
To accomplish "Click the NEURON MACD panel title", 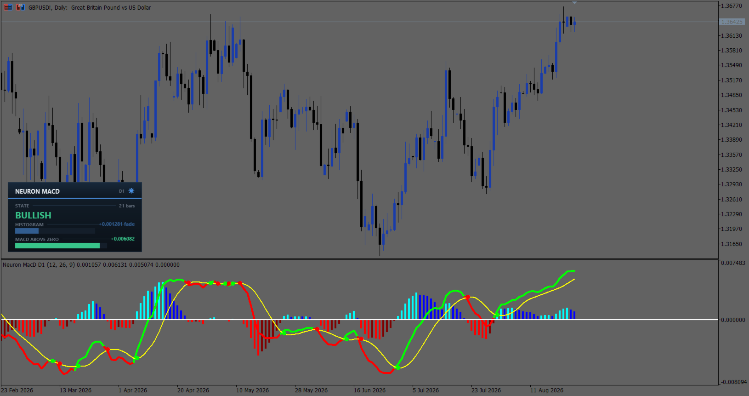I will tap(37, 191).
